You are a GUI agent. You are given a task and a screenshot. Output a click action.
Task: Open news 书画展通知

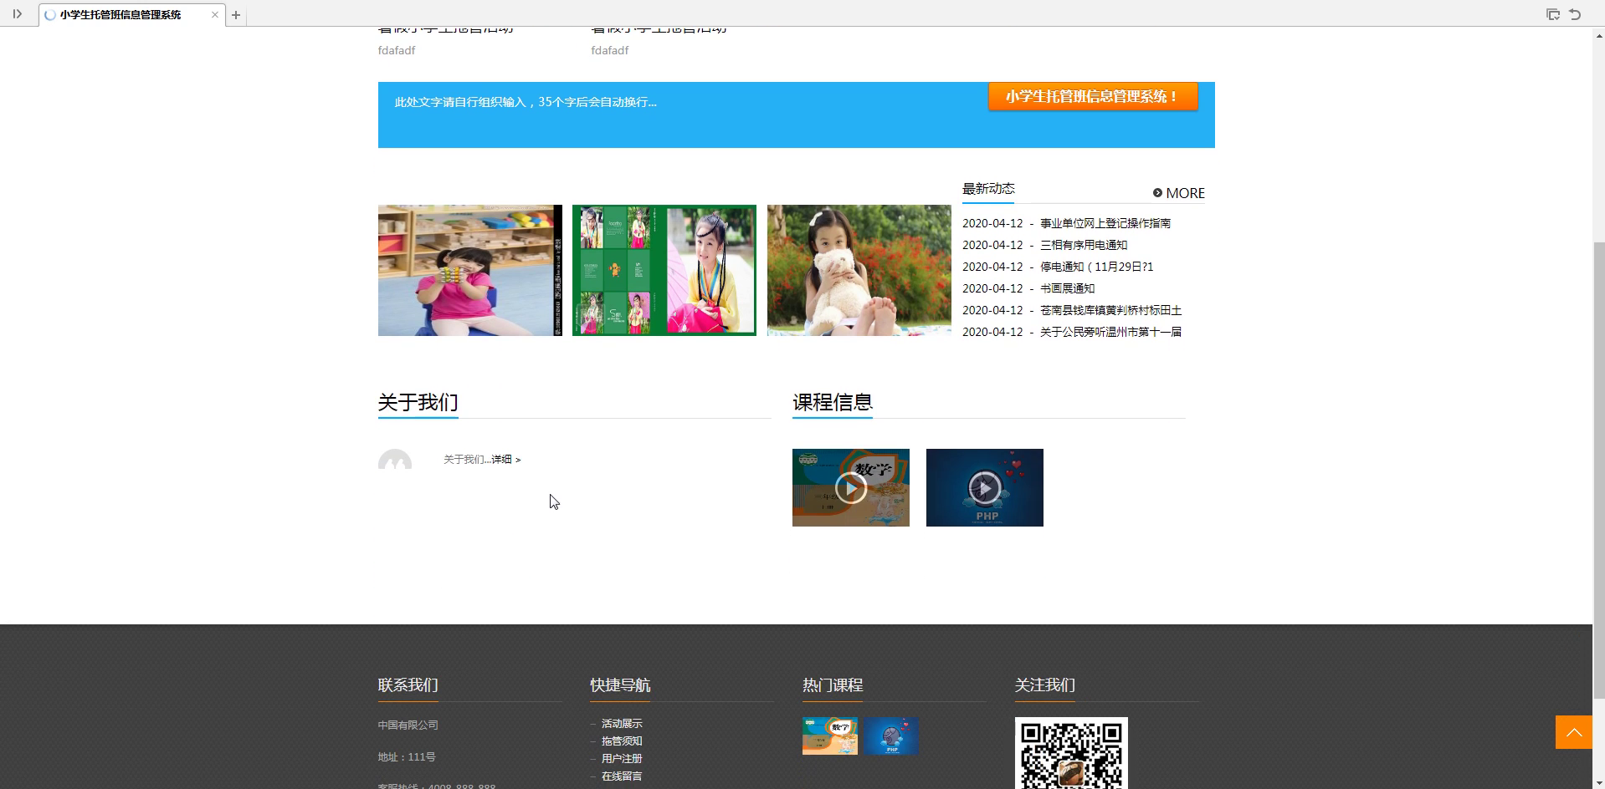coord(1067,288)
